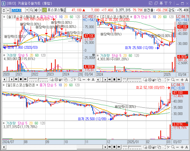Toggle square beside 거래량 label in monthly pane
Screen dimensions: 190x151
(4, 55)
